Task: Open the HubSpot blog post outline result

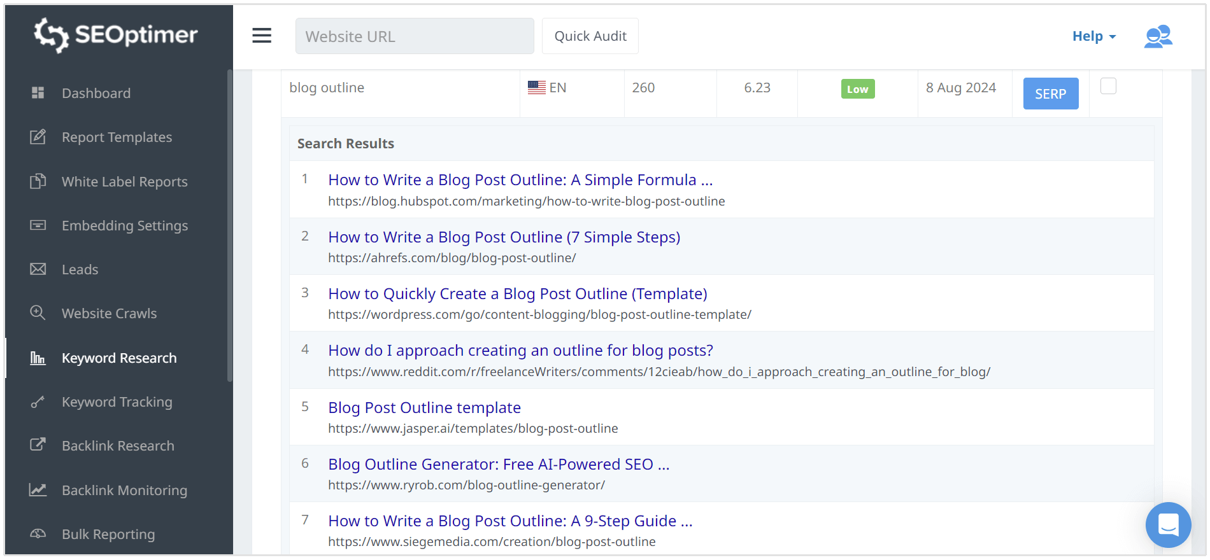Action: tap(520, 180)
